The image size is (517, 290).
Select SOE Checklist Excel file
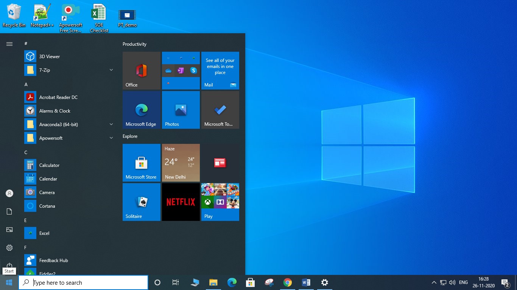click(x=99, y=18)
